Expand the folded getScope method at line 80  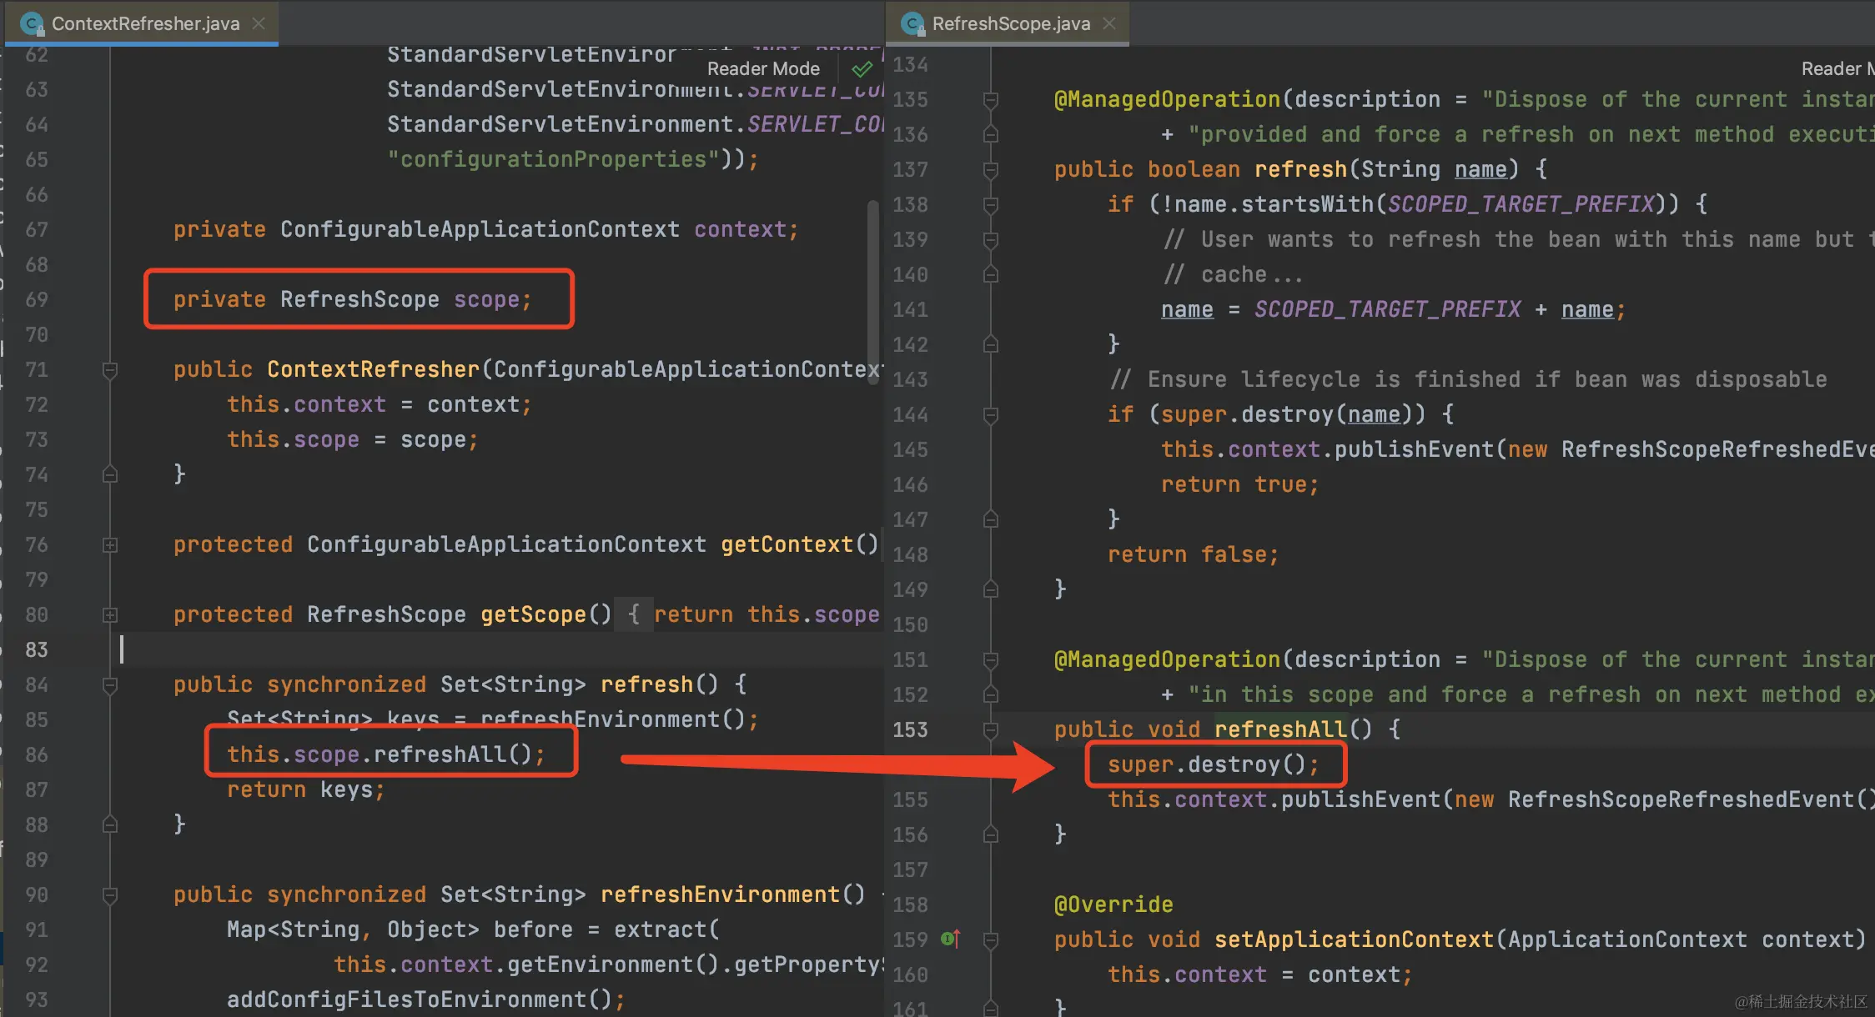tap(109, 614)
